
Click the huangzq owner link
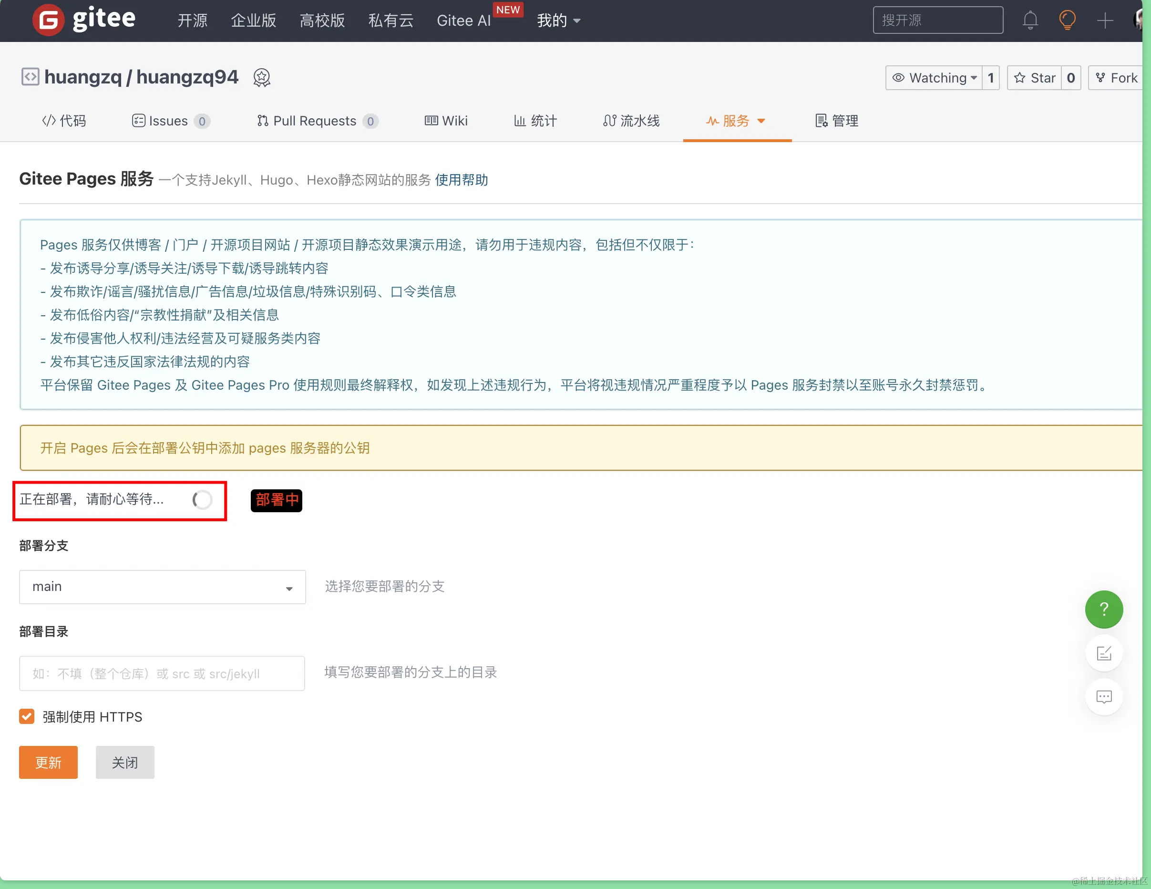[x=83, y=77]
